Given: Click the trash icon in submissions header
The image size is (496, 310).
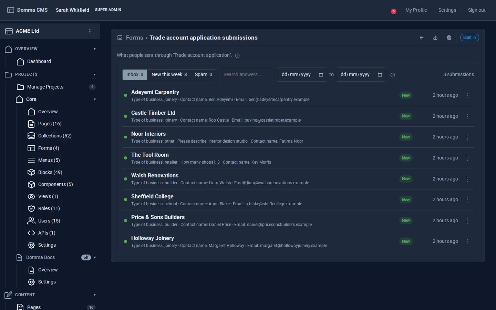Looking at the screenshot, I should (449, 38).
